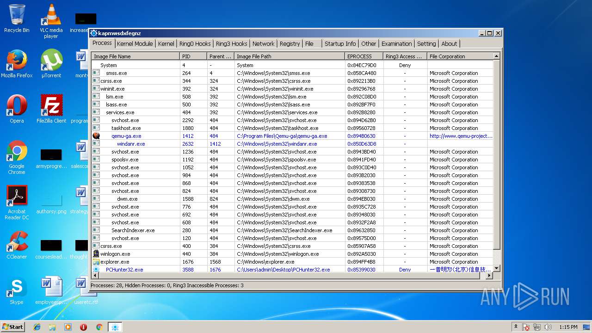
Task: Select the wininit.exe process row
Action: click(292, 89)
